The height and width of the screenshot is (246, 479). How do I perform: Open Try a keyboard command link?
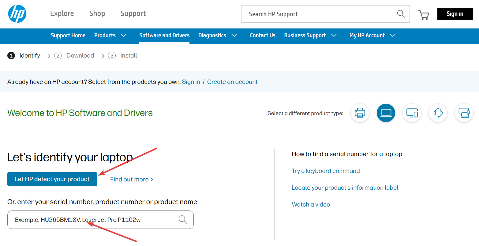(x=326, y=171)
